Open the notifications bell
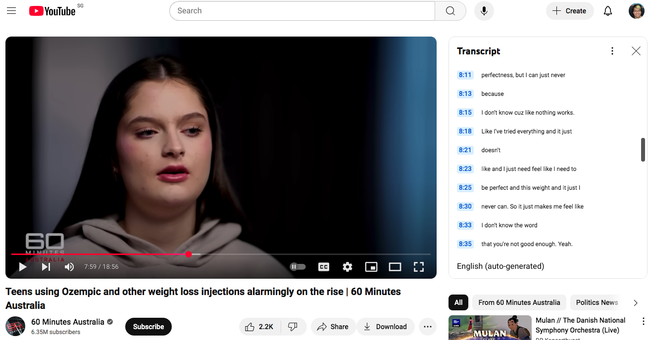 pos(608,11)
